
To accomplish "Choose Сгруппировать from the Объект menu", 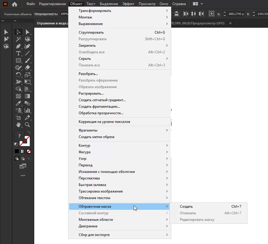I will click(x=120, y=32).
